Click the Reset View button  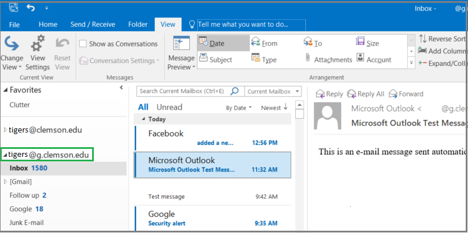63,53
